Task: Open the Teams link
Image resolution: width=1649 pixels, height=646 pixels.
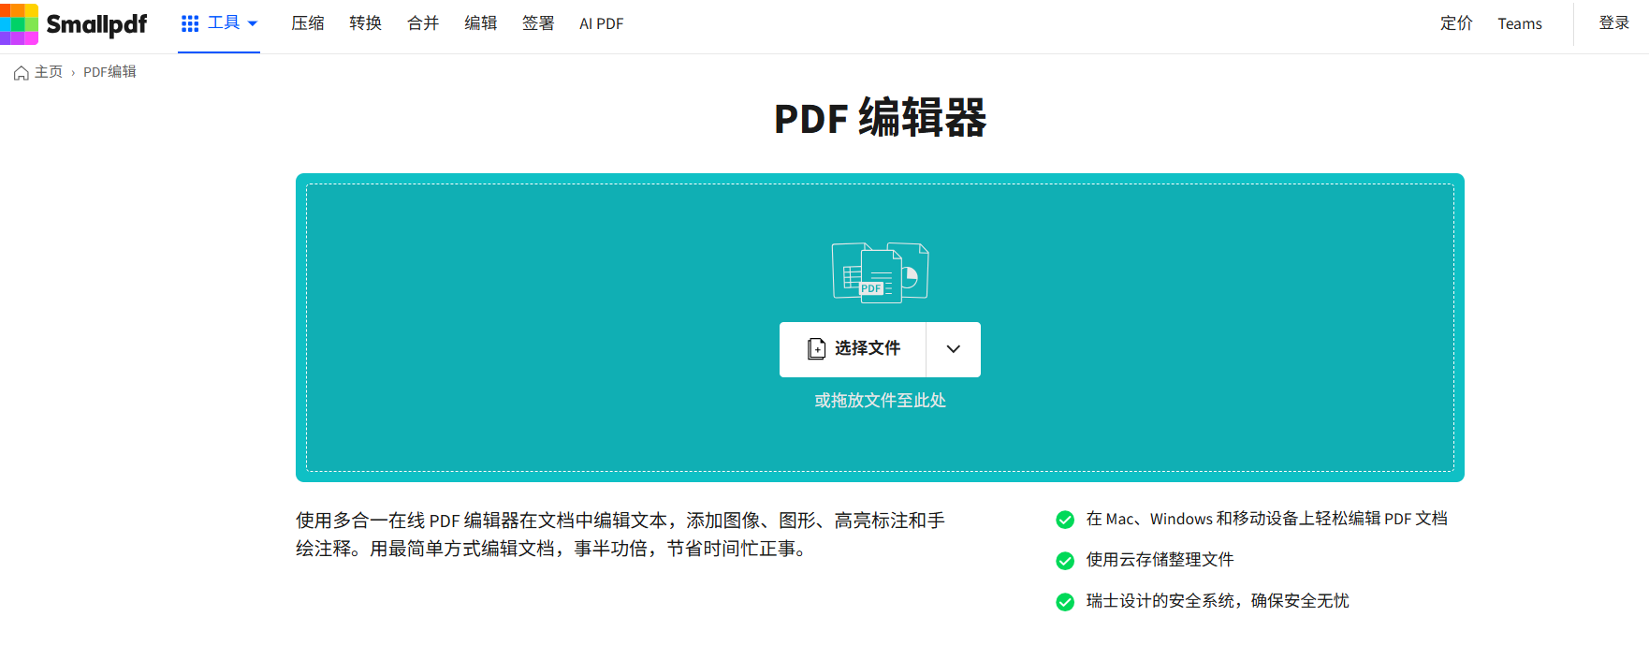Action: click(1520, 23)
